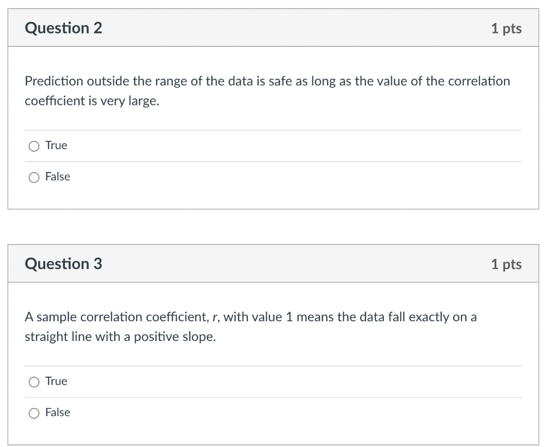Click the word "Prediction" in Question 2
The image size is (545, 447).
click(x=54, y=82)
